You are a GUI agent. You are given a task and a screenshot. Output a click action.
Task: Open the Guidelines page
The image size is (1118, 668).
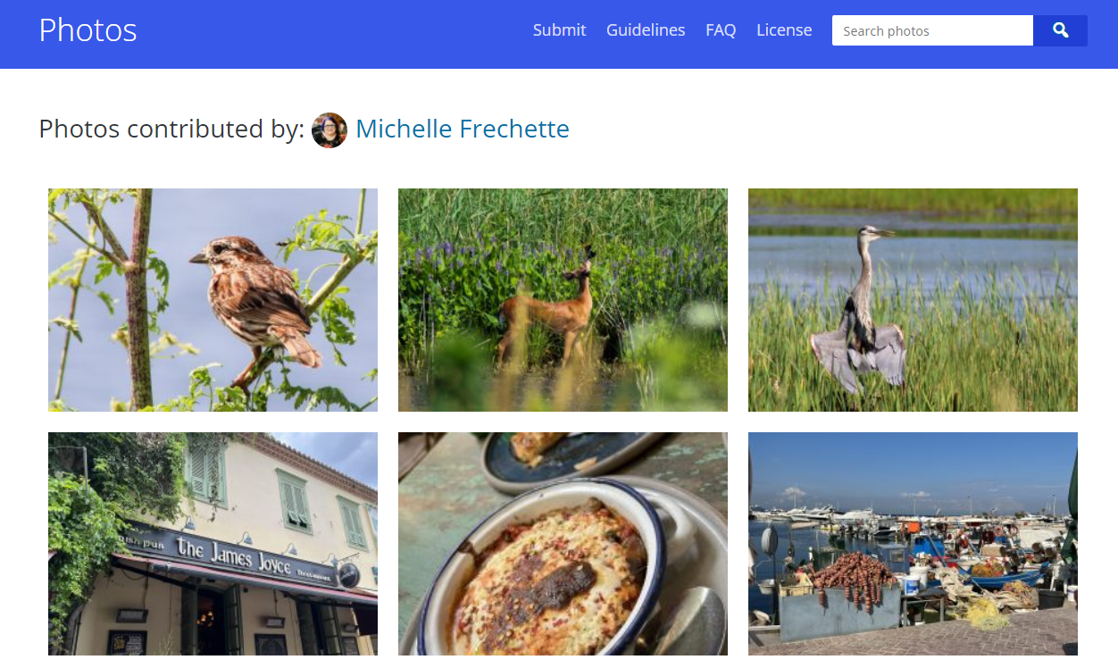click(x=646, y=29)
